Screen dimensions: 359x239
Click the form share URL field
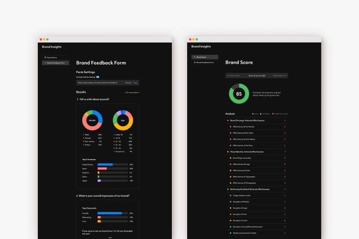(108, 83)
